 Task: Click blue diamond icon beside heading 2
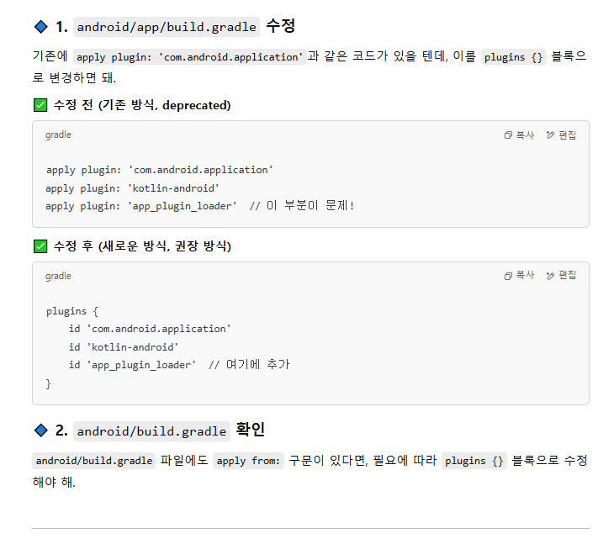41,430
